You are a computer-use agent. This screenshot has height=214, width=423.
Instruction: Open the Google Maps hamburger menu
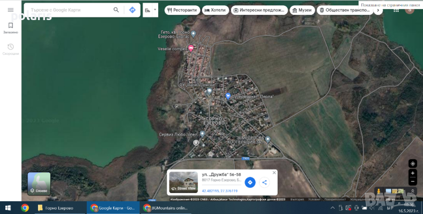[11, 10]
